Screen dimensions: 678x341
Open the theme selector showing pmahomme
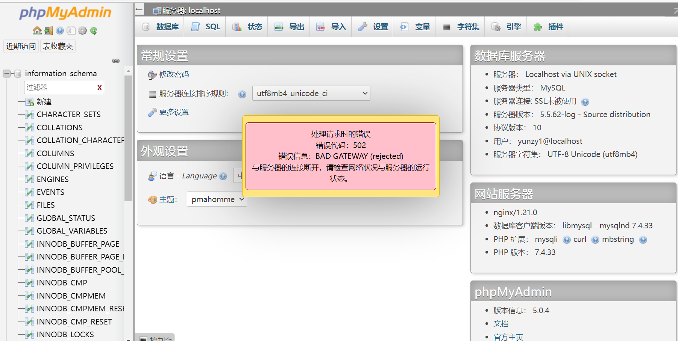pyautogui.click(x=216, y=199)
